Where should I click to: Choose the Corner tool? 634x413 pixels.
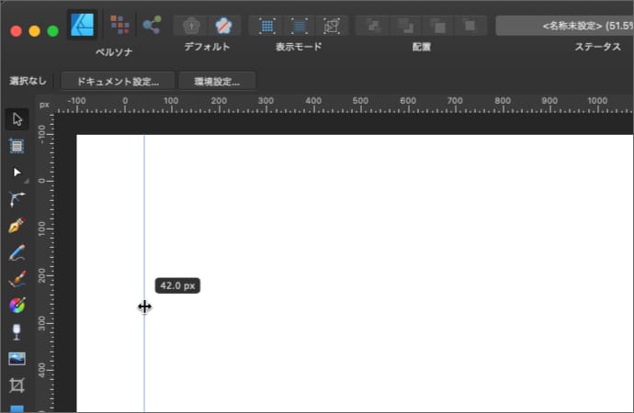pos(17,198)
